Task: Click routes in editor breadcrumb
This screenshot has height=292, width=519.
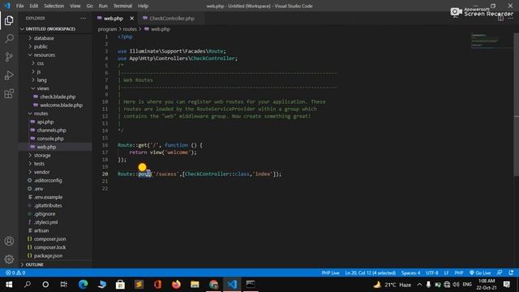Action: (130, 29)
